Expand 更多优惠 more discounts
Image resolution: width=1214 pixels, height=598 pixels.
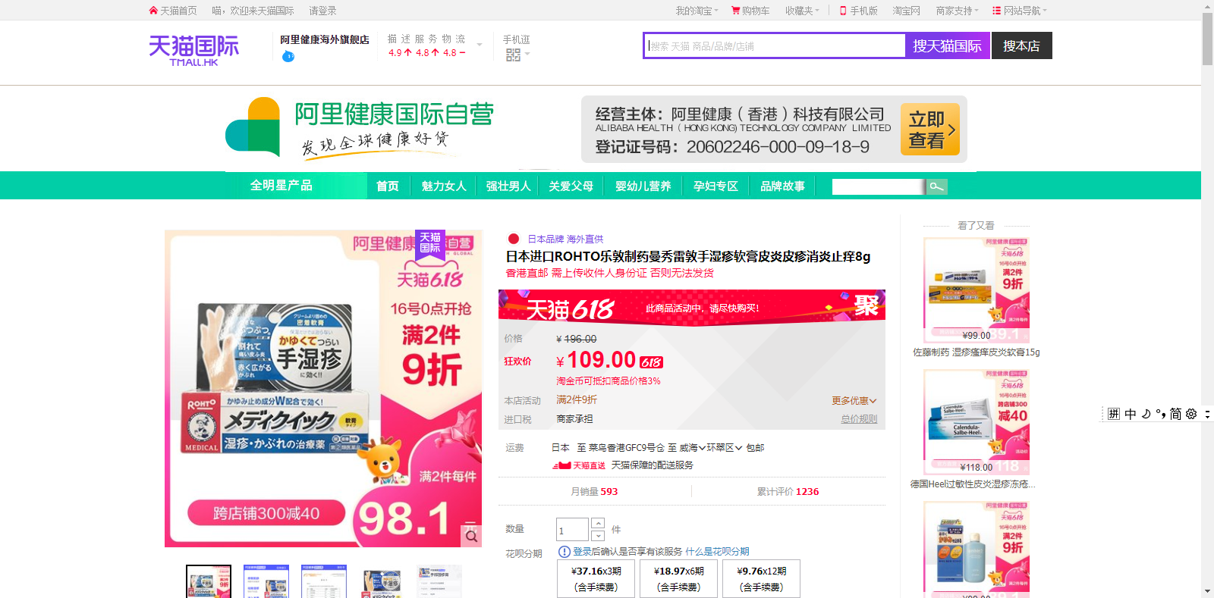click(854, 400)
